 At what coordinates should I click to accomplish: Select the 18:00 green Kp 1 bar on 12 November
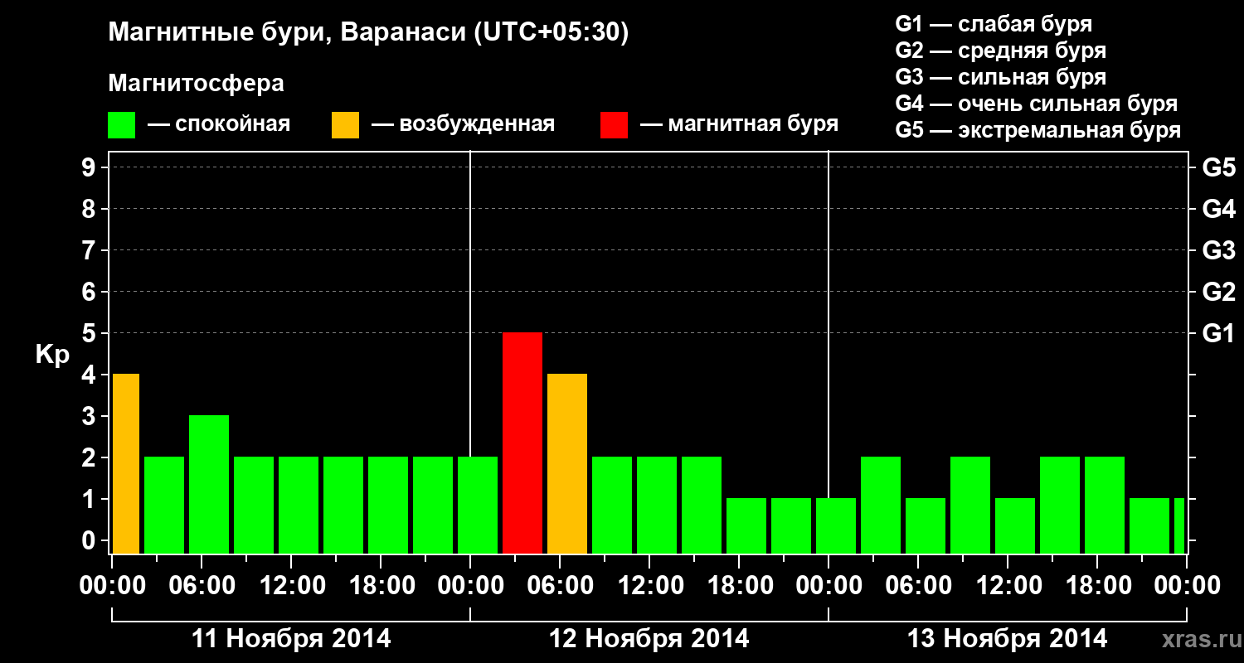[x=746, y=525]
